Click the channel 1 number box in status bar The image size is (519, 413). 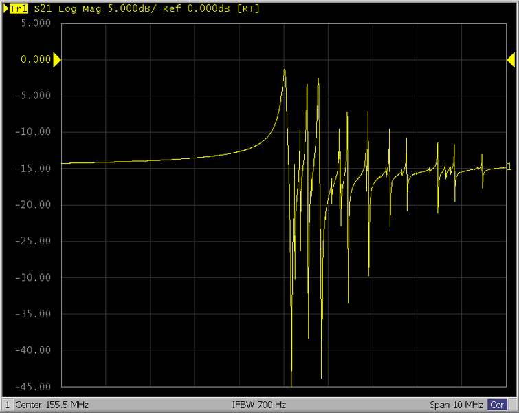point(8,405)
